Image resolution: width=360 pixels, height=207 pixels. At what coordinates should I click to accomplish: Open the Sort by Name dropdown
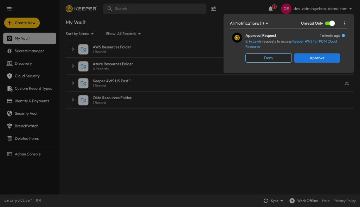click(x=80, y=34)
